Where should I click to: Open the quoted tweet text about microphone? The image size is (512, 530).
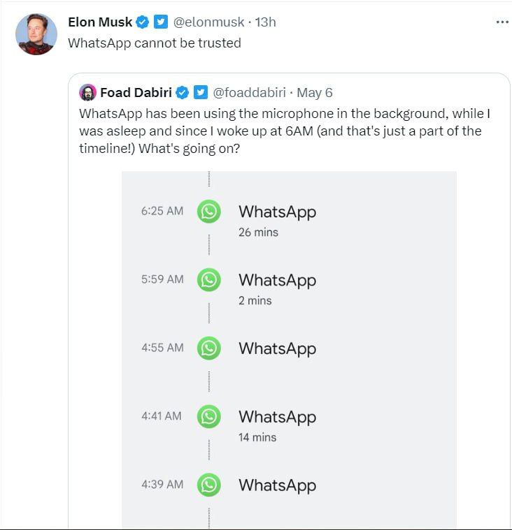(x=285, y=131)
